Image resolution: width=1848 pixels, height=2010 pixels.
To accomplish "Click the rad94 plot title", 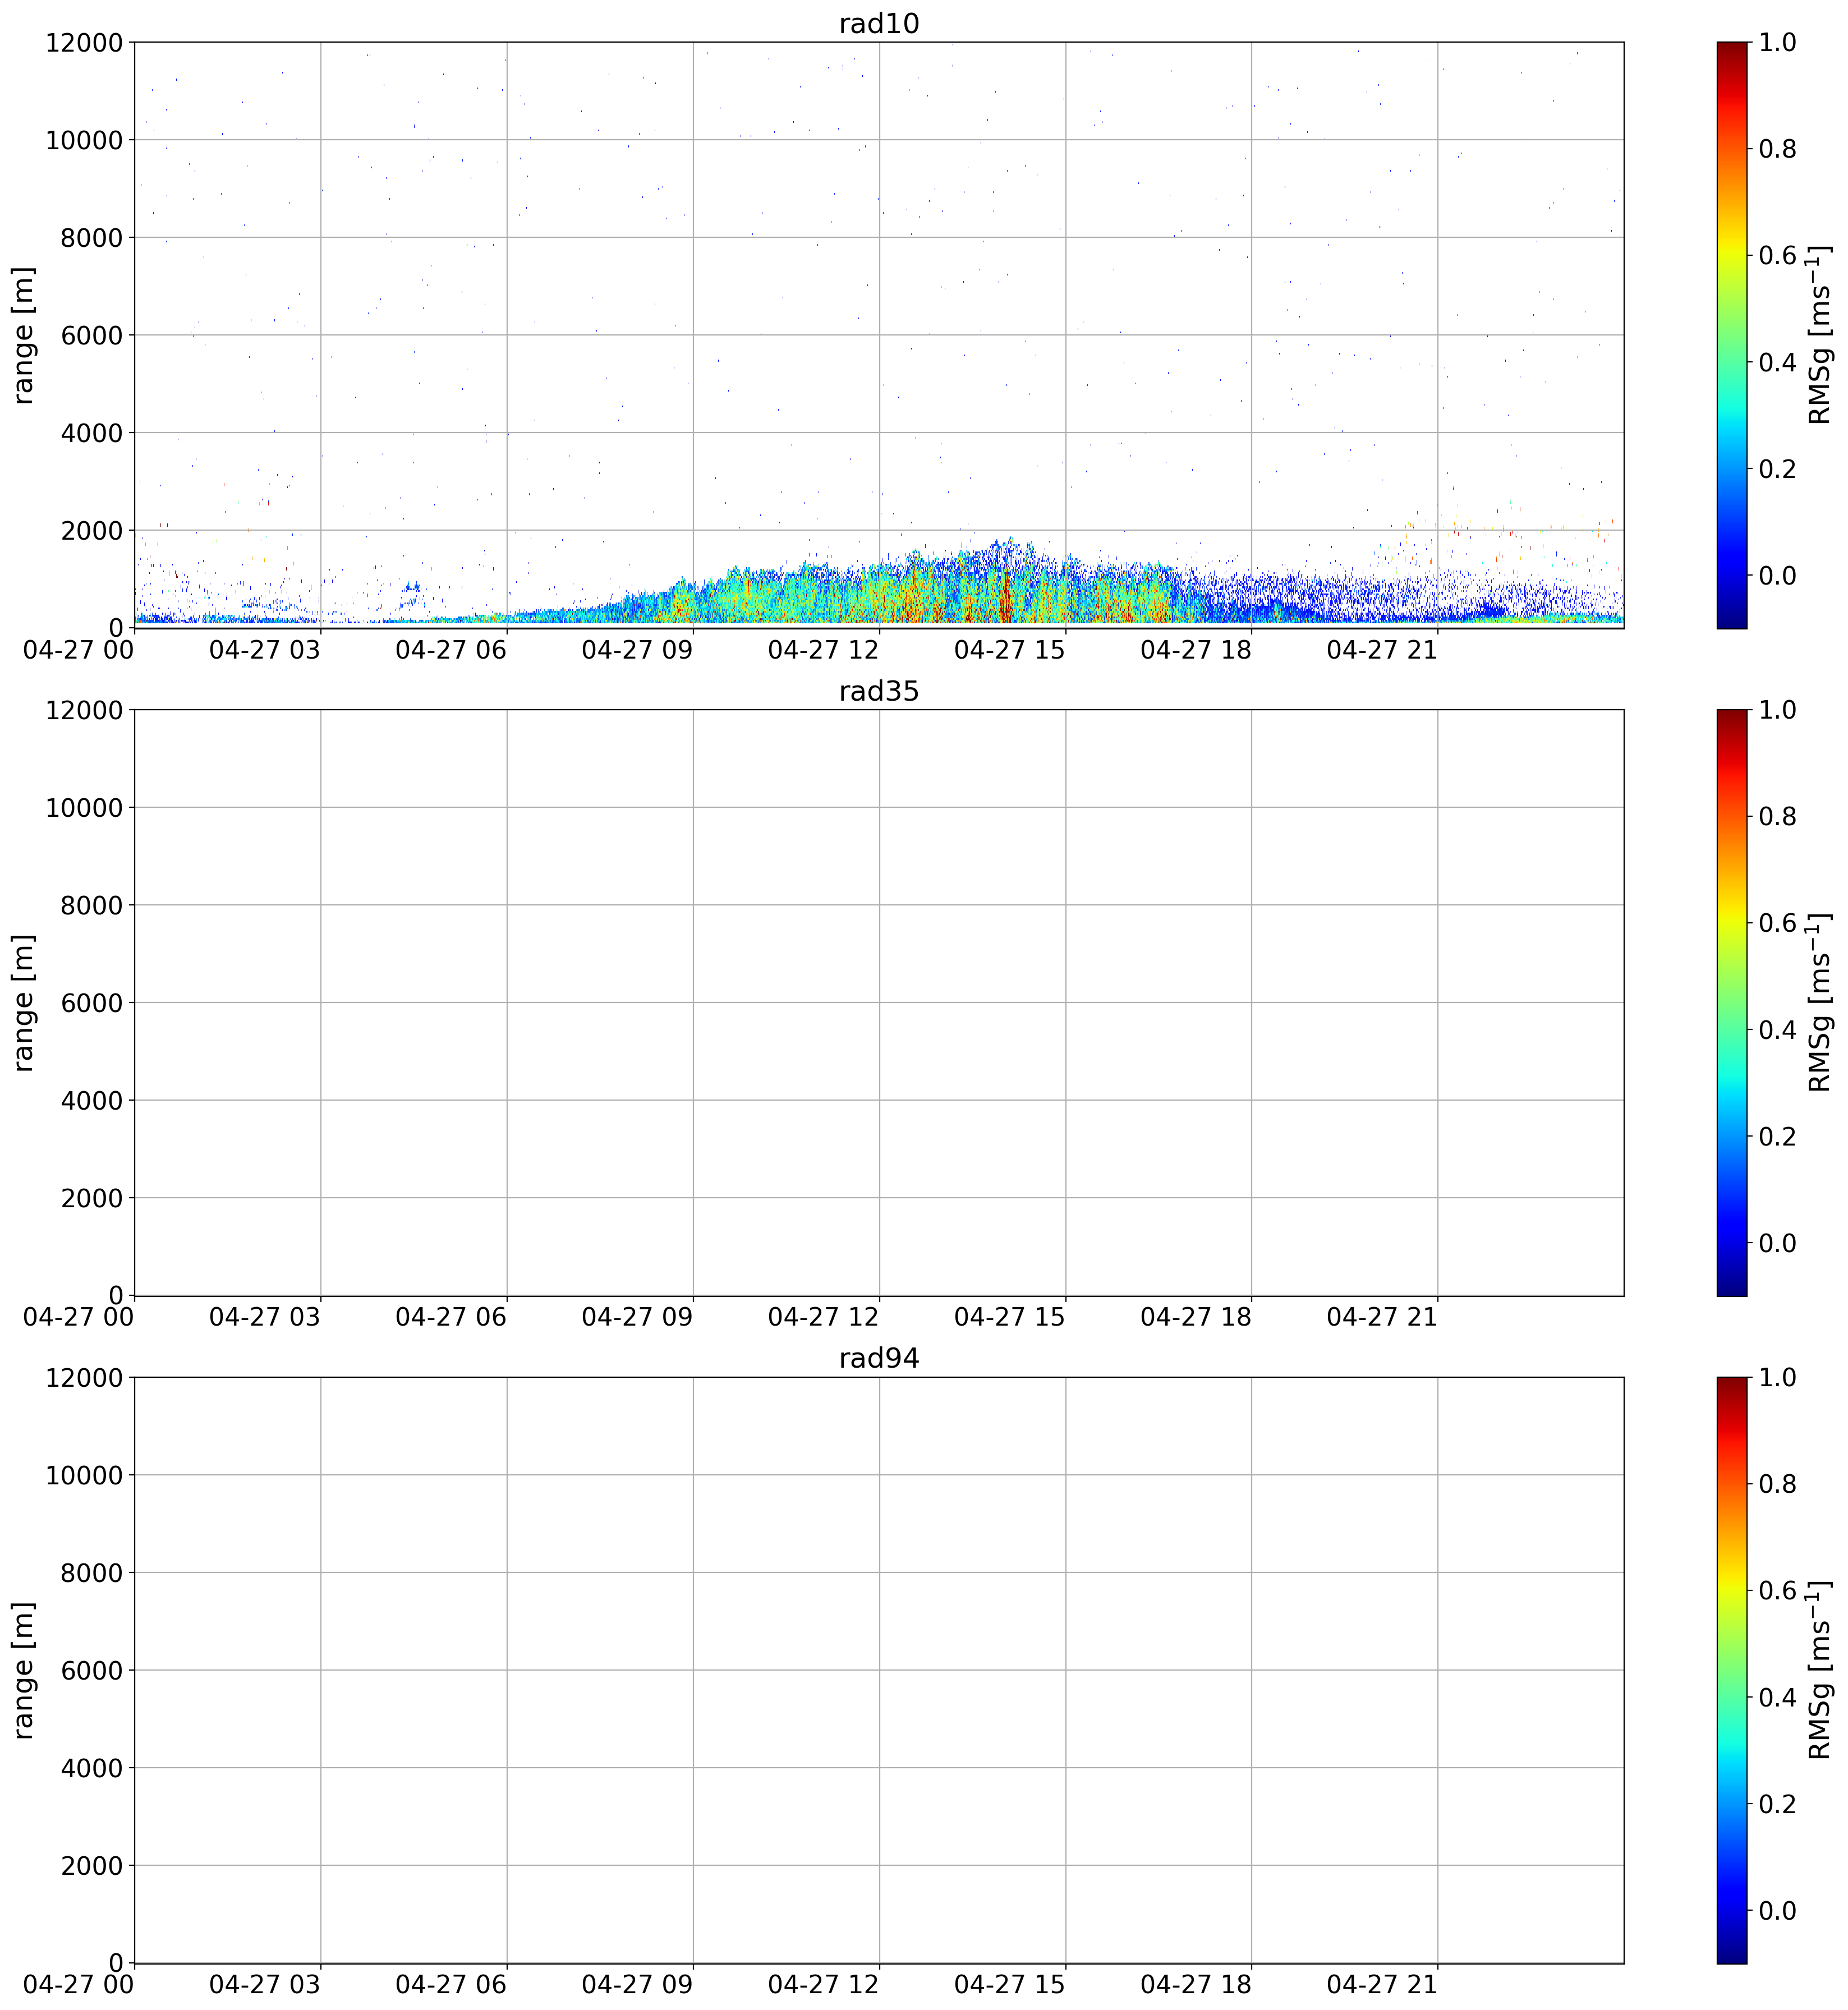I will (878, 1358).
